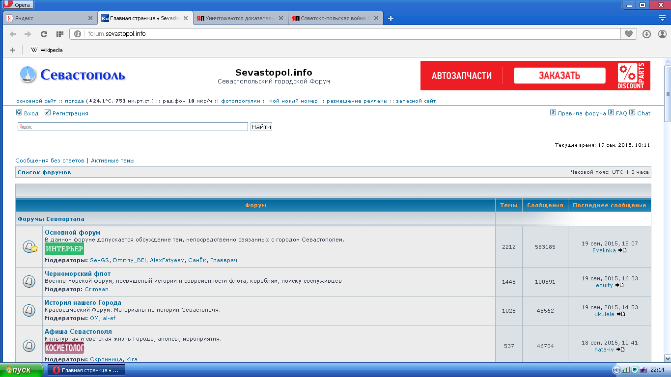Add bookmark with bookmarks bar plus
The image size is (671, 377).
(x=12, y=50)
